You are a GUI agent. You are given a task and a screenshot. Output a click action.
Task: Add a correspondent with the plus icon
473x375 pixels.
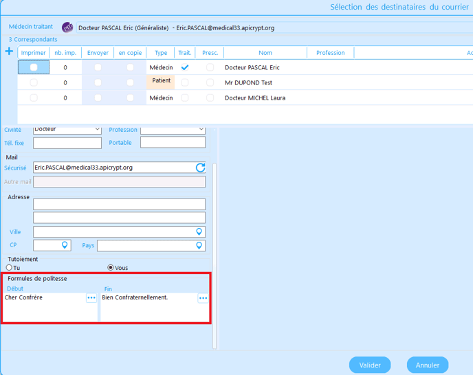click(9, 52)
